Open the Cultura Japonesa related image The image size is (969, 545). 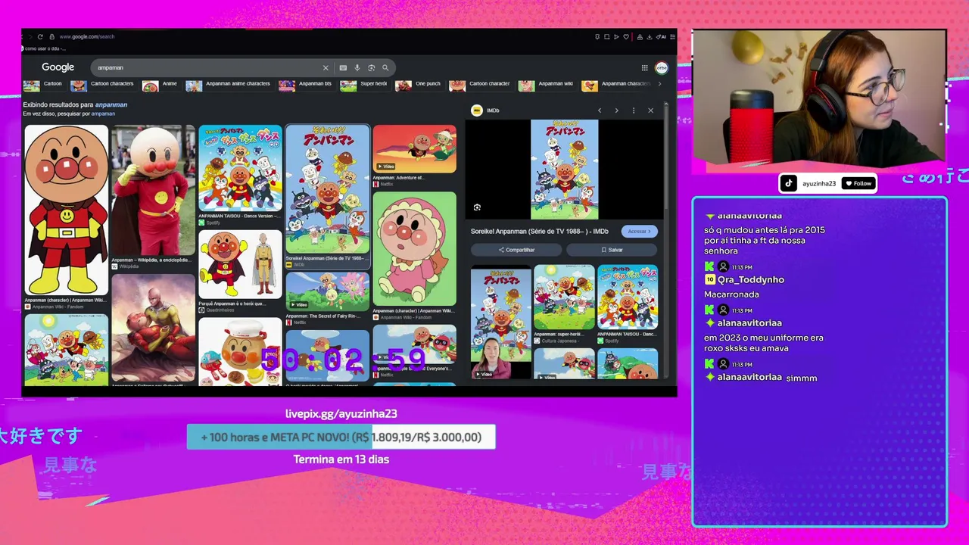tap(564, 297)
